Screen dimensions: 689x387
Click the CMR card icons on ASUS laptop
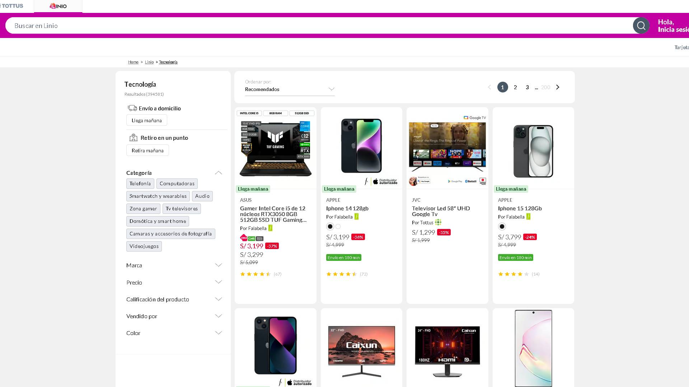252,238
